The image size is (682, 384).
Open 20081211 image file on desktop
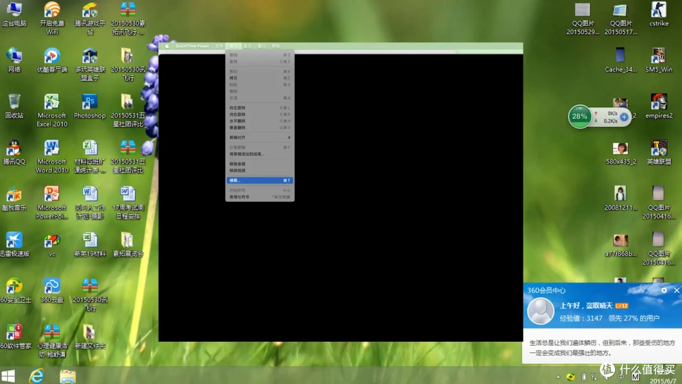pos(620,199)
